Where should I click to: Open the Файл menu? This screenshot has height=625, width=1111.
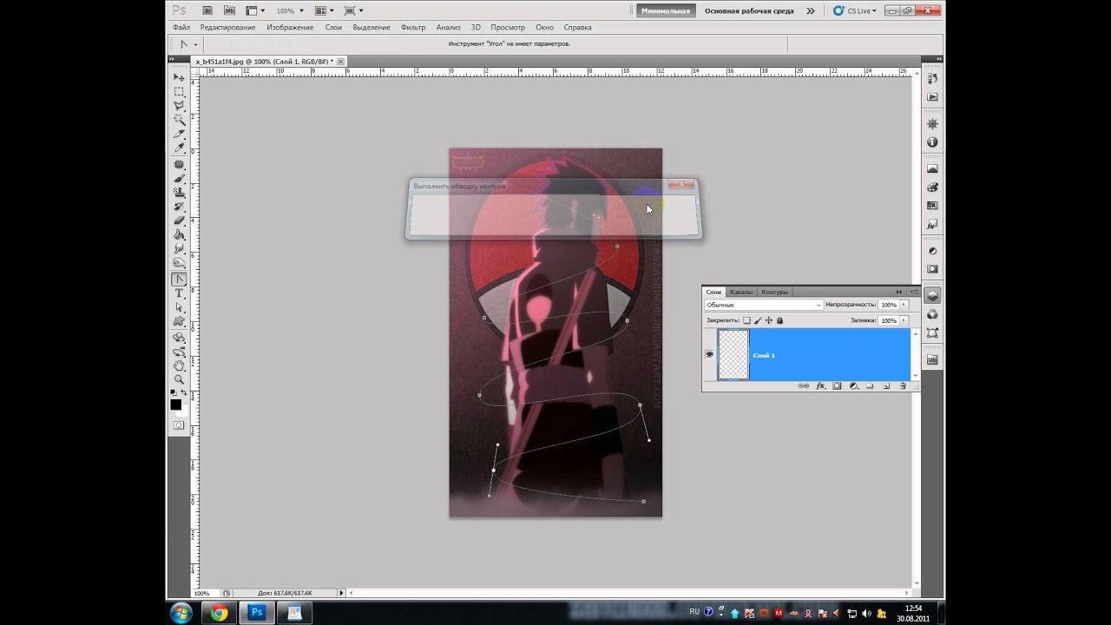pos(181,28)
